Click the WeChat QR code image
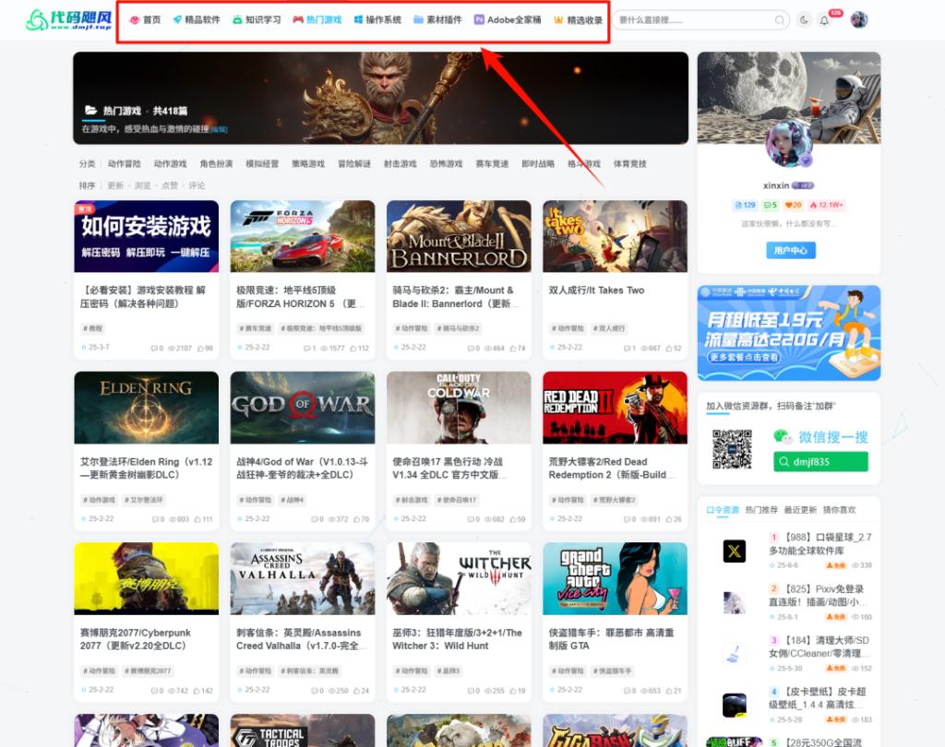 [x=732, y=449]
